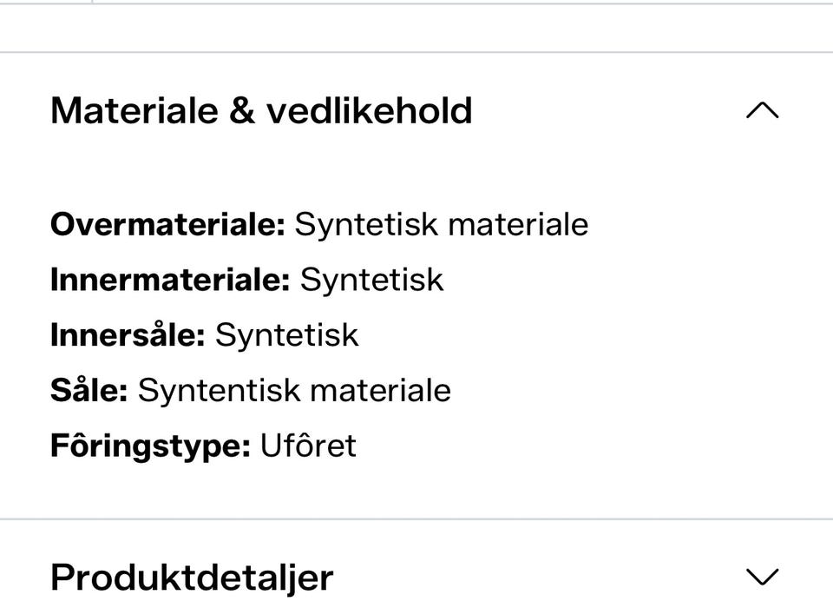
Task: Select the bold Innersåle label
Action: click(128, 334)
